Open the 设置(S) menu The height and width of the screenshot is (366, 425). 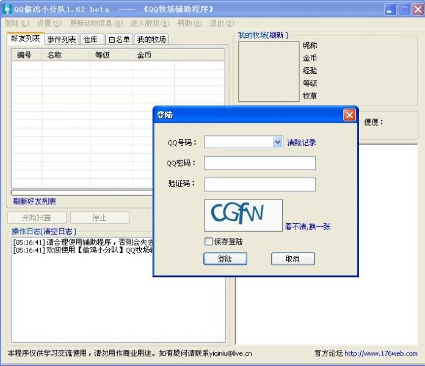(49, 23)
